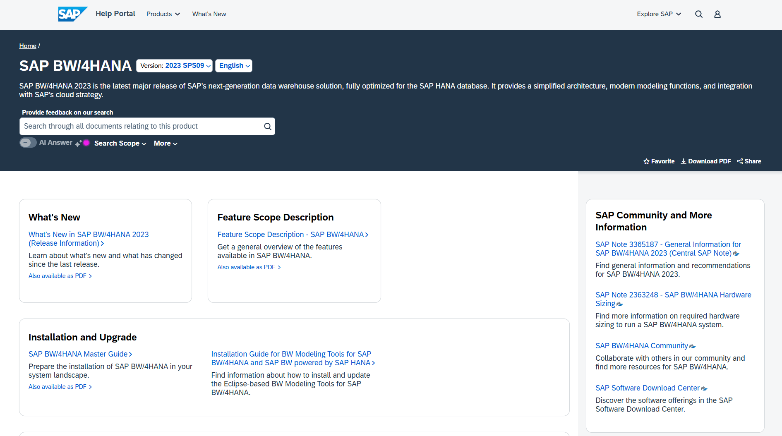Open the header search magnifier icon

click(699, 14)
